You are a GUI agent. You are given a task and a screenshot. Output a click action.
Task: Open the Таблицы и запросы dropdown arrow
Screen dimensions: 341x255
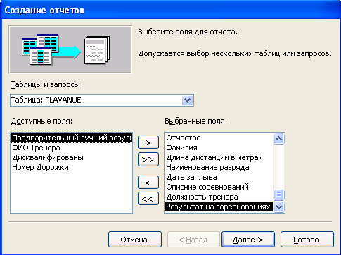point(187,100)
